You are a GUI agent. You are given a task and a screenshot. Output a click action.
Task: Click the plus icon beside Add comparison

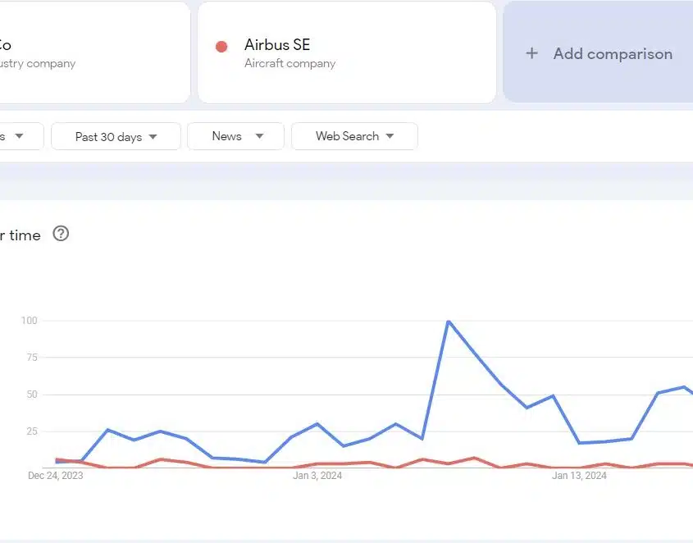531,53
